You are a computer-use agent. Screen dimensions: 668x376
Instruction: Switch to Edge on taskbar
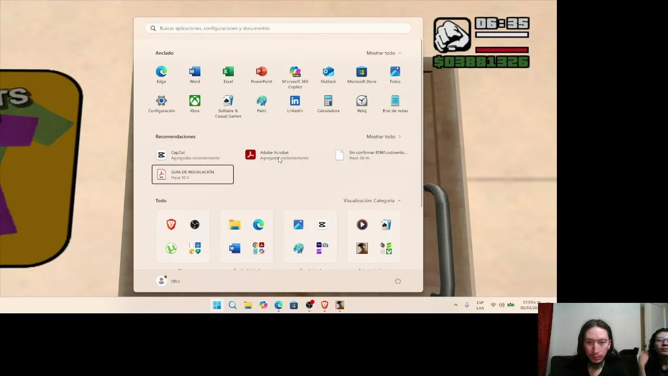[x=279, y=305]
